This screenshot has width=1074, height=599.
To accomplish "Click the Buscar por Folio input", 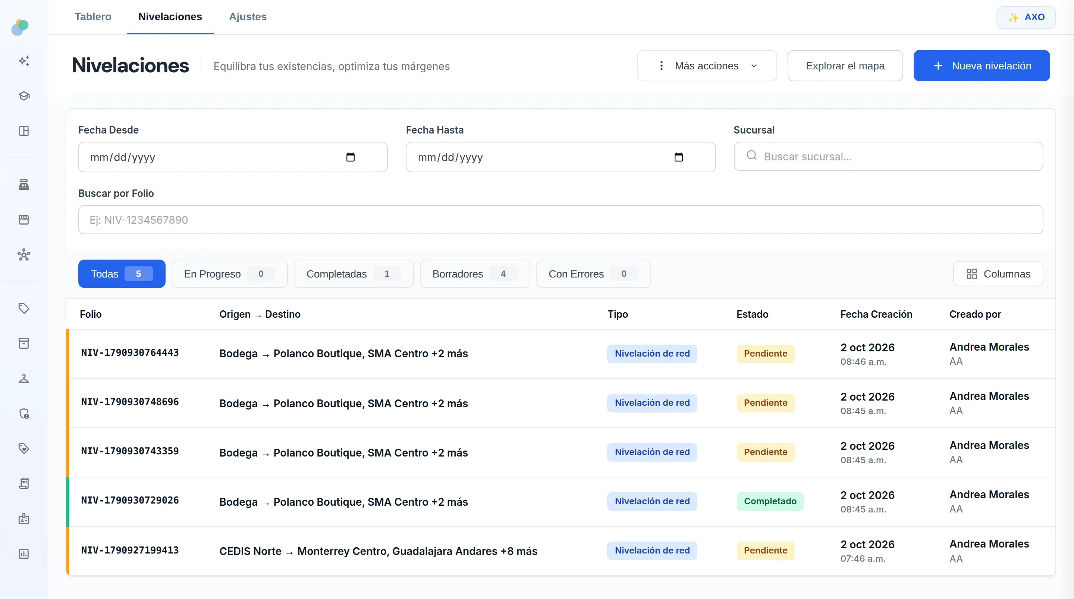I will tap(560, 220).
